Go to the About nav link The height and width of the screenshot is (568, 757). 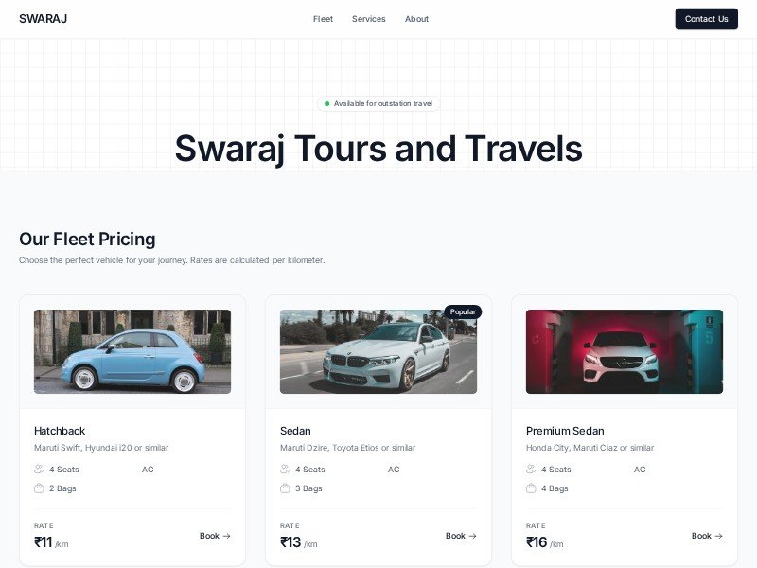pos(416,19)
